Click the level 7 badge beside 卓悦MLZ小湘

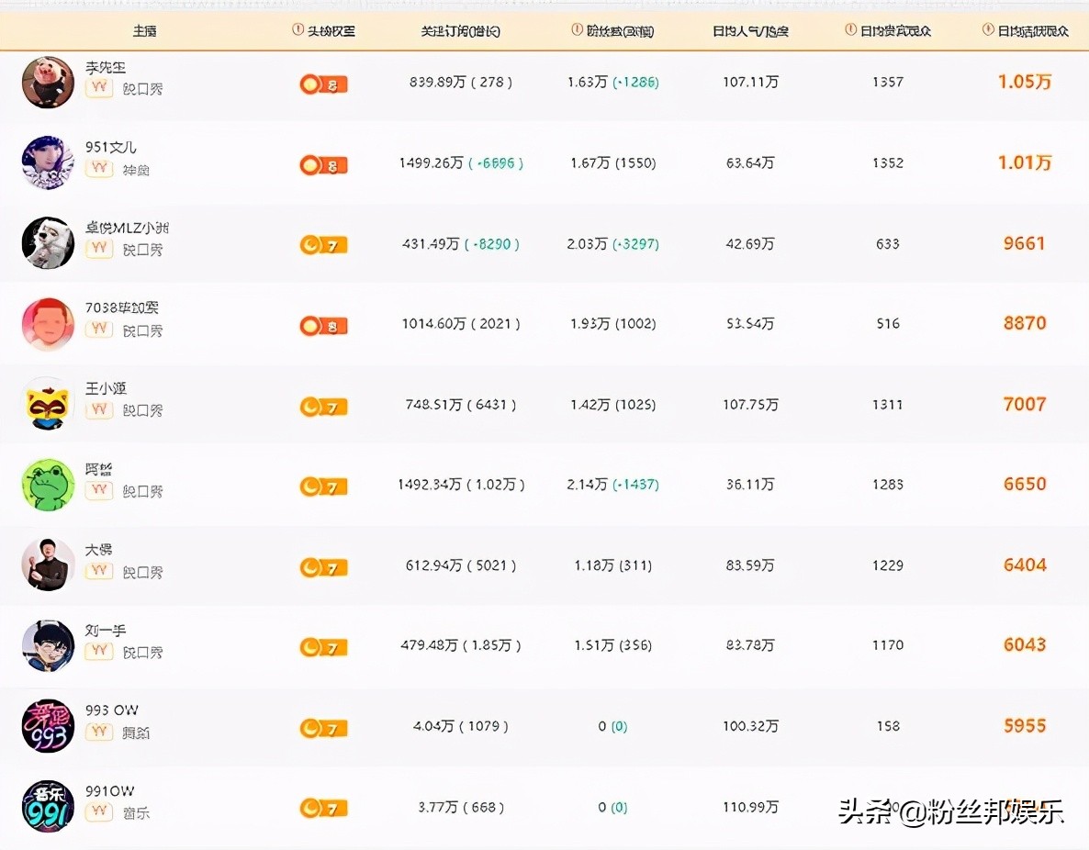[x=322, y=245]
